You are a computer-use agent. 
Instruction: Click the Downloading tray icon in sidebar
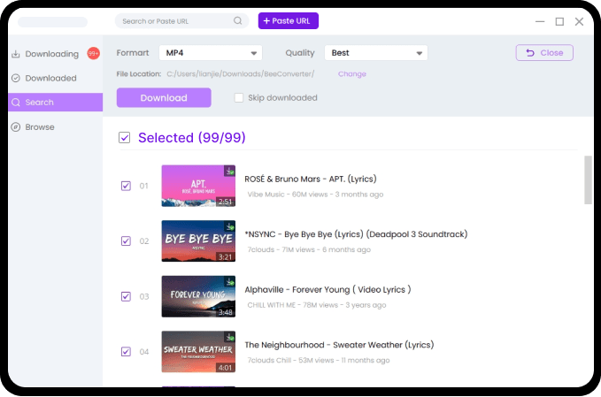pos(16,54)
